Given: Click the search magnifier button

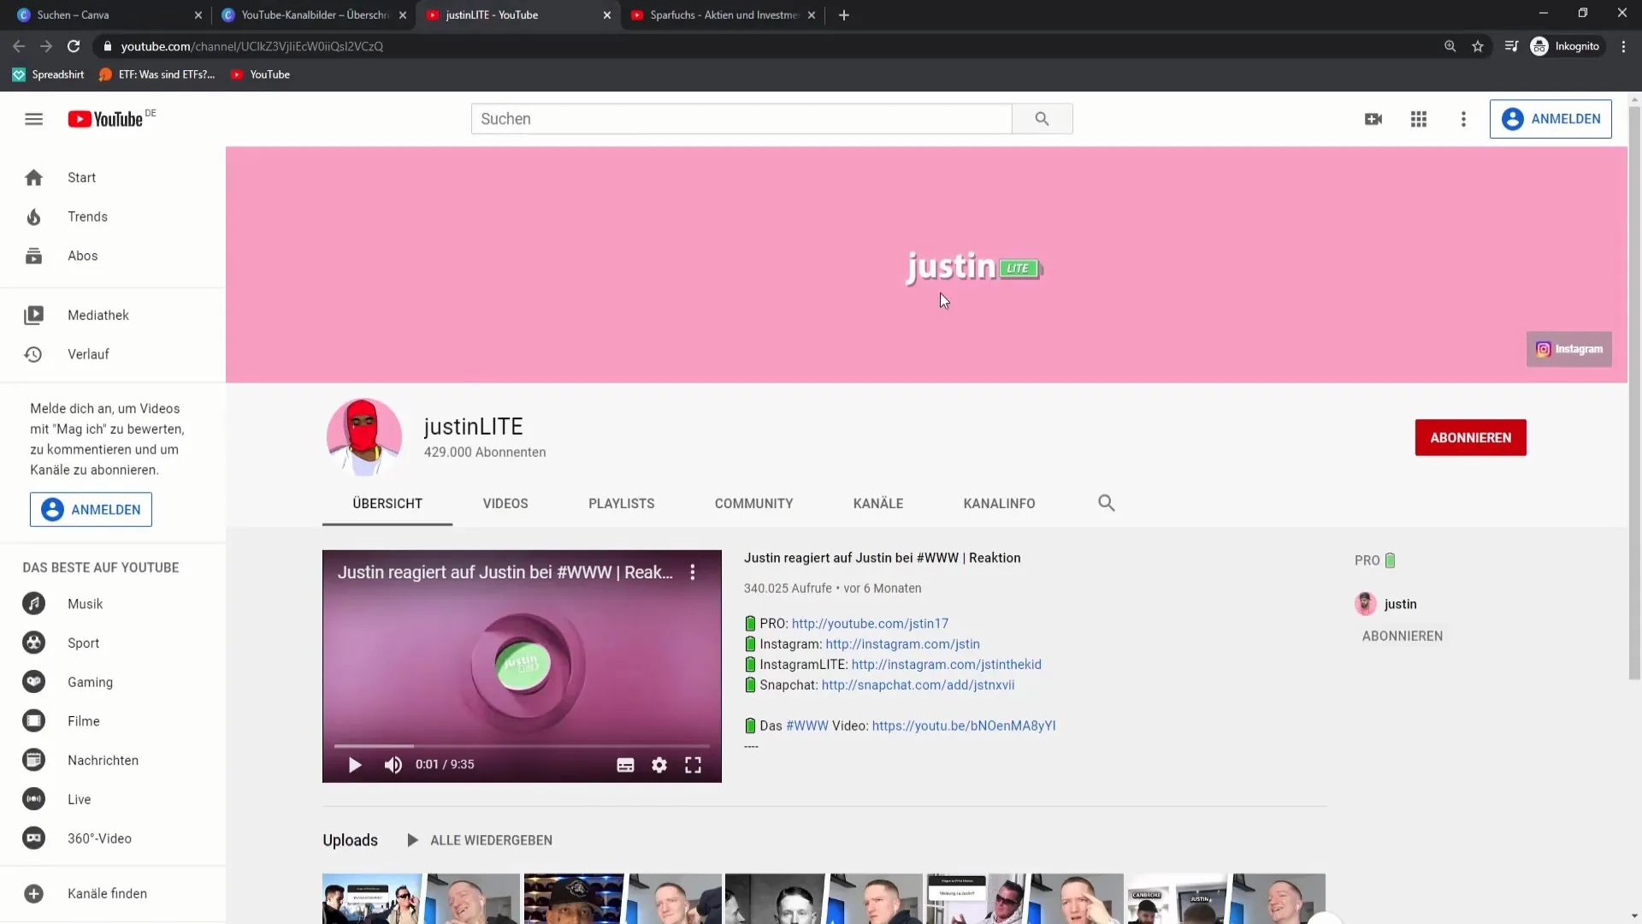Looking at the screenshot, I should click(1042, 119).
